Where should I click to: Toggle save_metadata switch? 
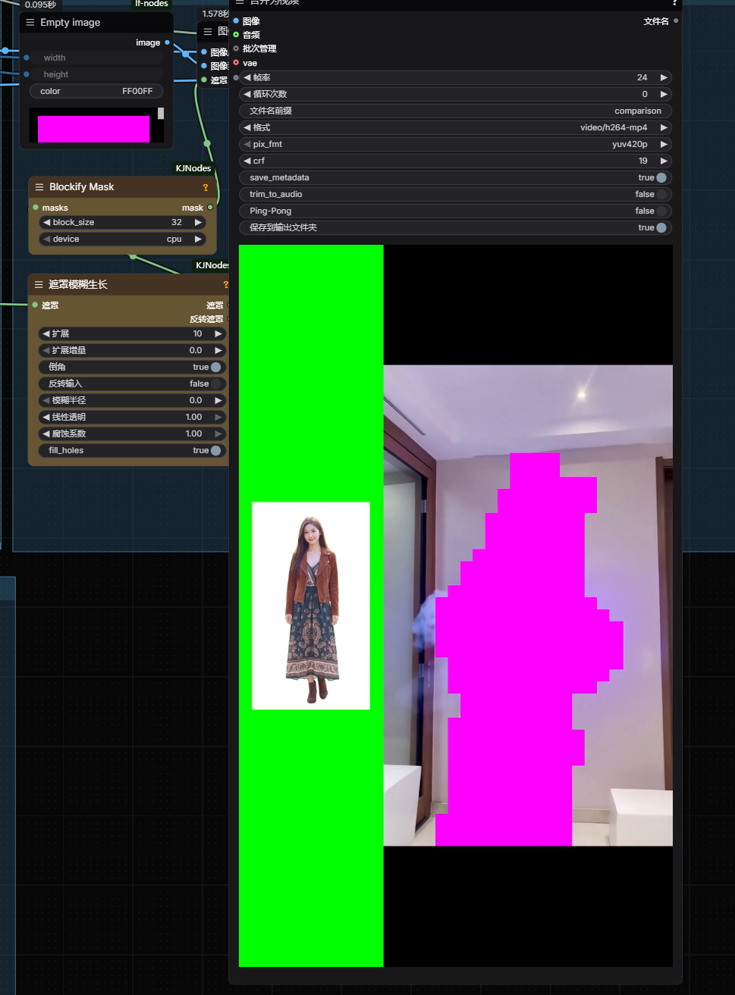click(661, 177)
